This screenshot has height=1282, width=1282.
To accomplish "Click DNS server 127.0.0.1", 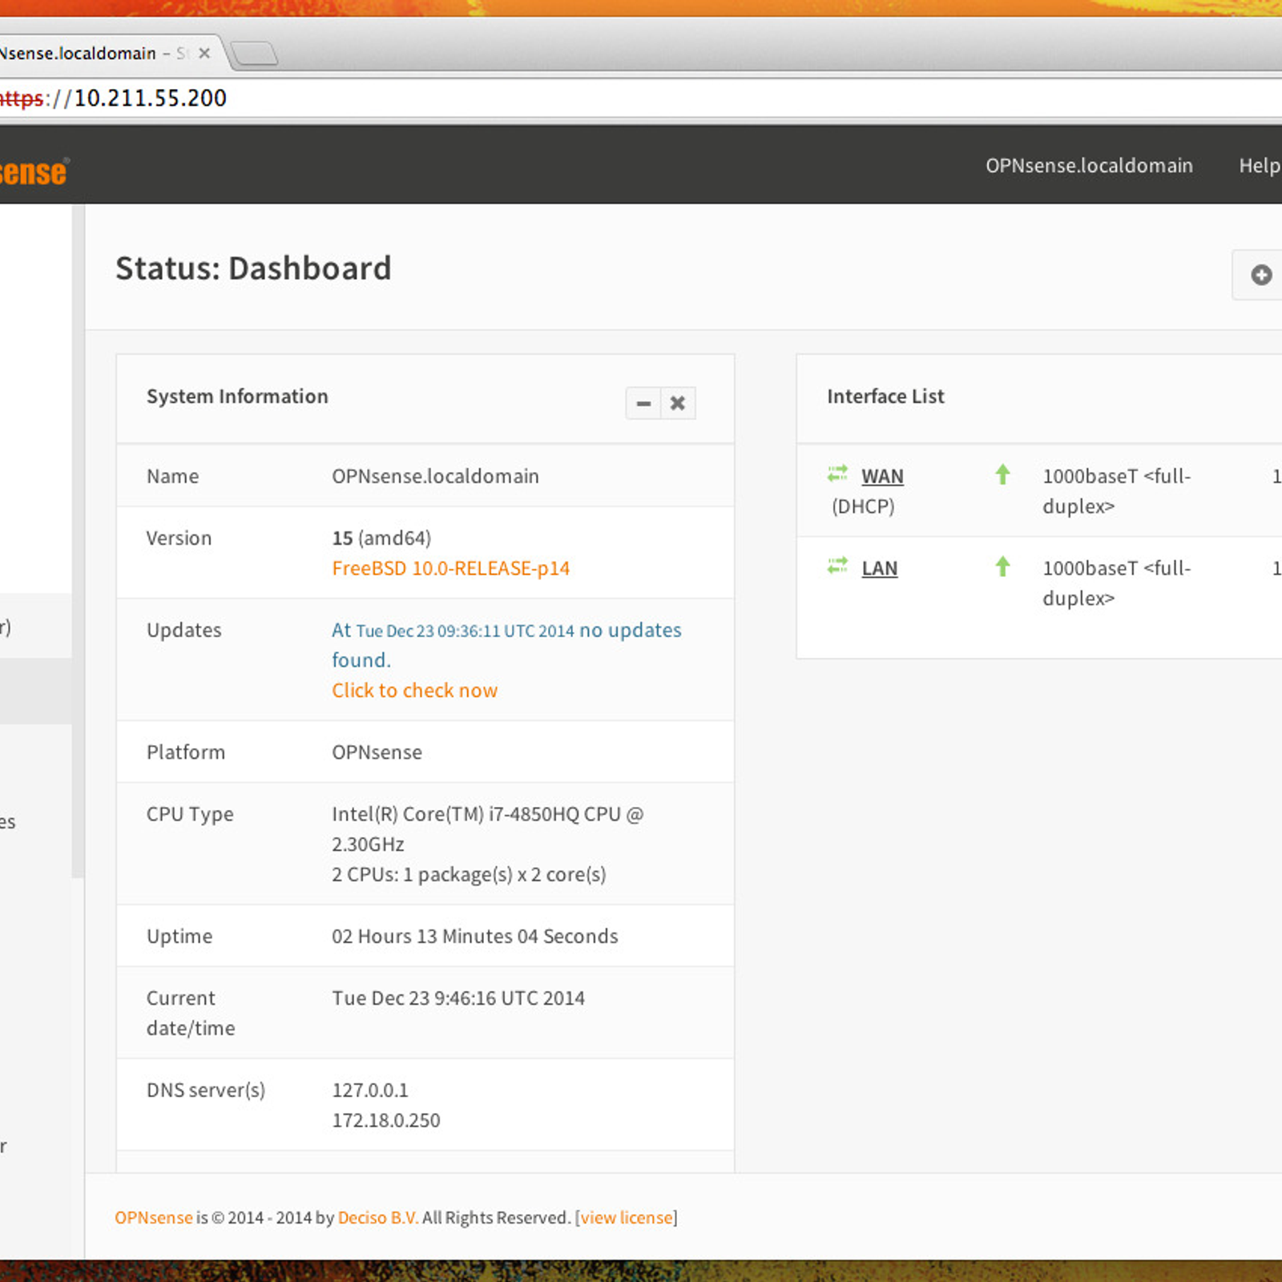I will [x=370, y=1090].
